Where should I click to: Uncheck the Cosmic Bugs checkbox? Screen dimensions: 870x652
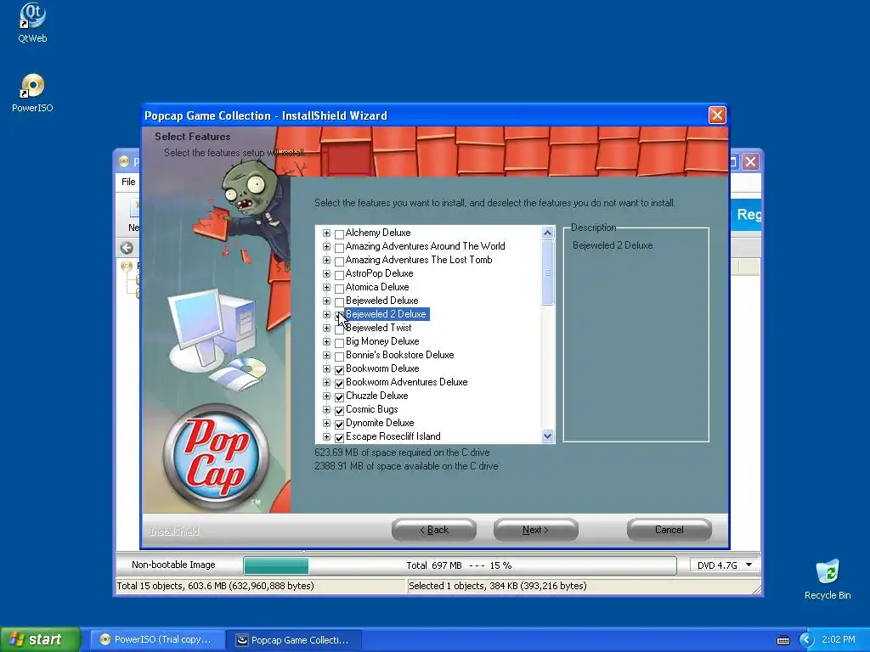339,410
